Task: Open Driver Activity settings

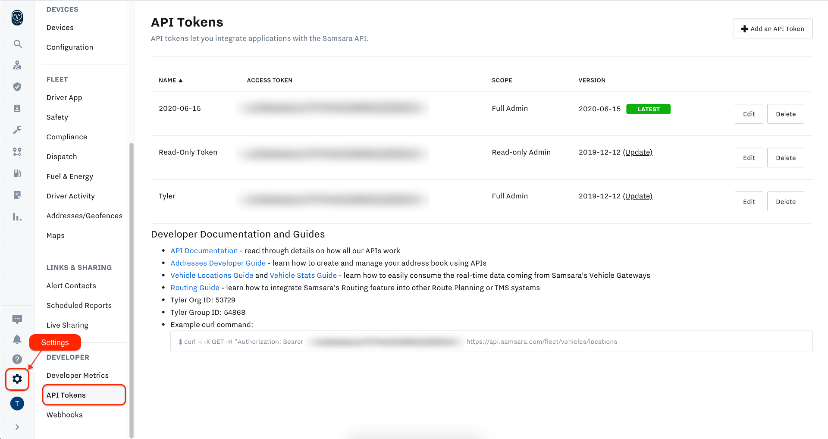Action: 71,196
